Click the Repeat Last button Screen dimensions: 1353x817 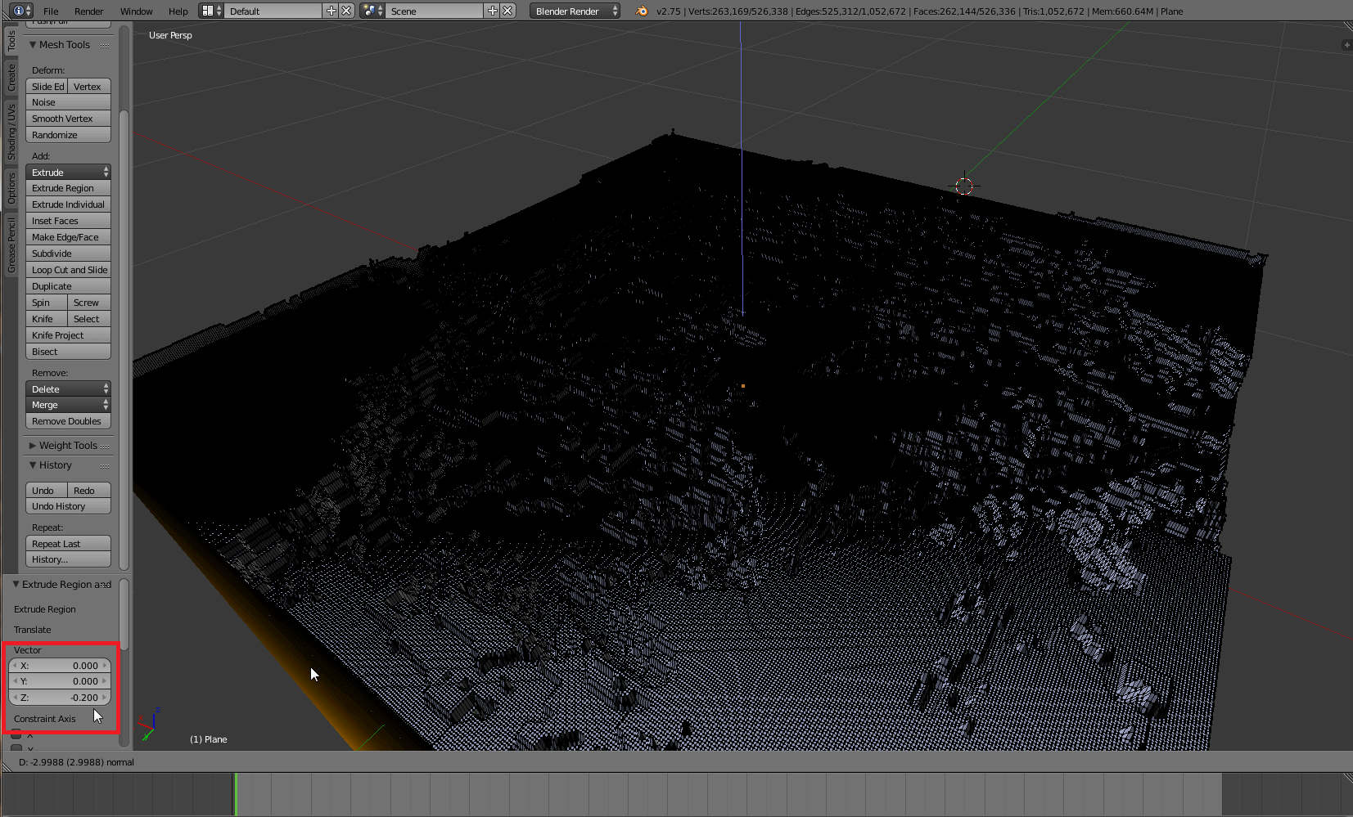click(x=68, y=544)
